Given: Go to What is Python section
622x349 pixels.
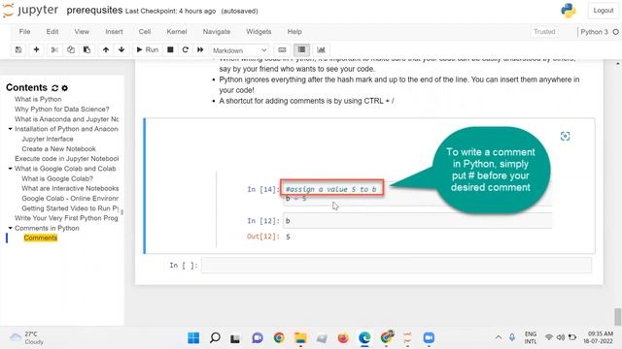Looking at the screenshot, I should click(x=38, y=99).
